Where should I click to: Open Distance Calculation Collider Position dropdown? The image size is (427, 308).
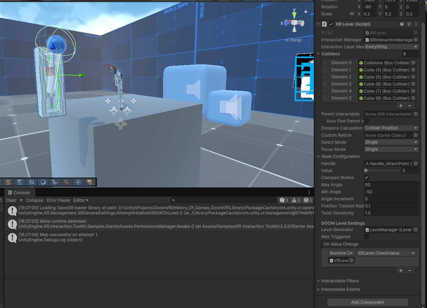(391, 128)
